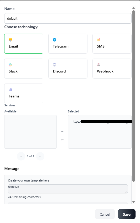Cancel the notification dialog
Image resolution: width=140 pixels, height=223 pixels.
105,214
